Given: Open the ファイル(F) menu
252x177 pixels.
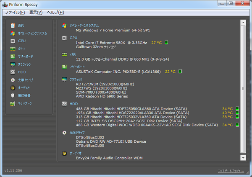Looking at the screenshot, I should tap(15, 13).
